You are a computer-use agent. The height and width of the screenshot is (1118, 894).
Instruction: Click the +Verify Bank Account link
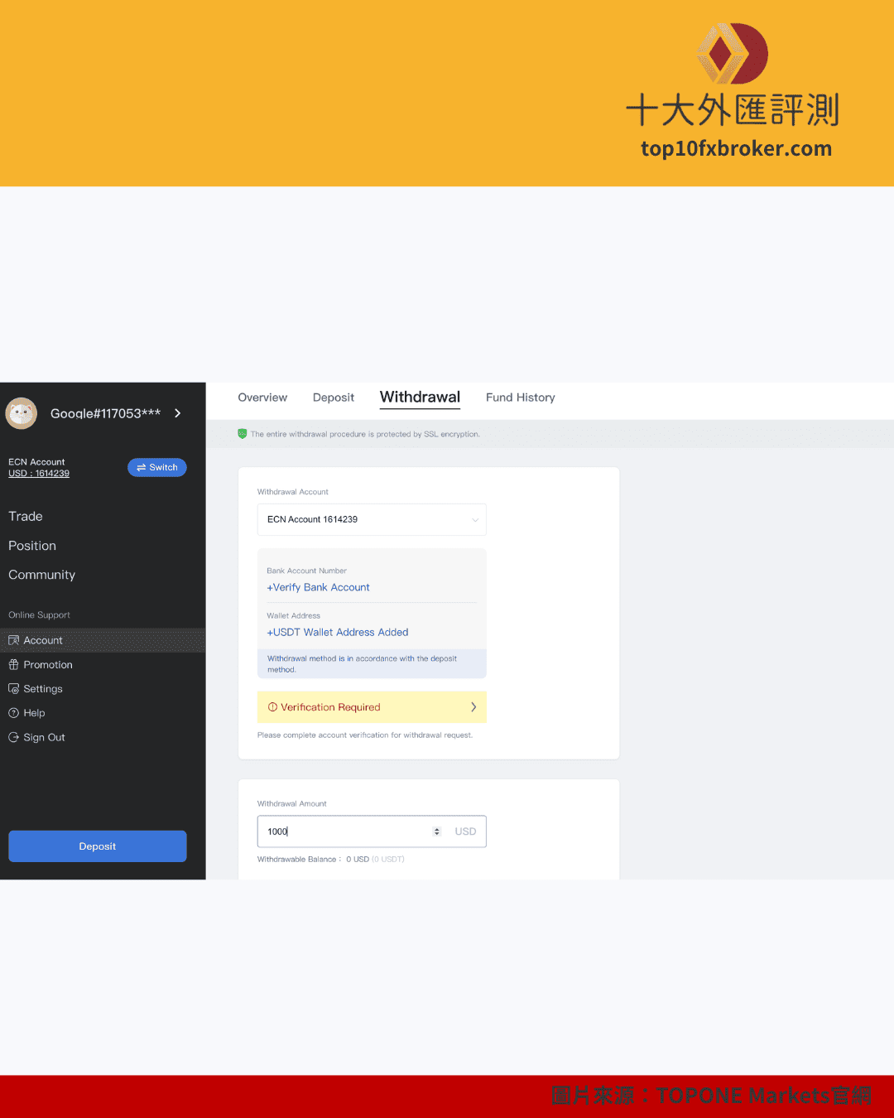tap(319, 587)
